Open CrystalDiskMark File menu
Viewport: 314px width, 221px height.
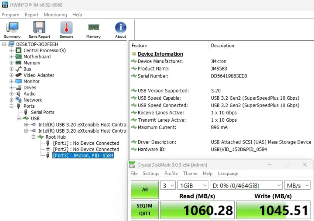(x=134, y=174)
